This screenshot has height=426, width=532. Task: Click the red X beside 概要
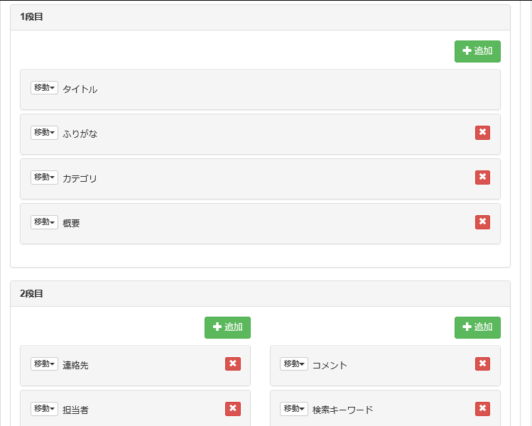pyautogui.click(x=482, y=222)
